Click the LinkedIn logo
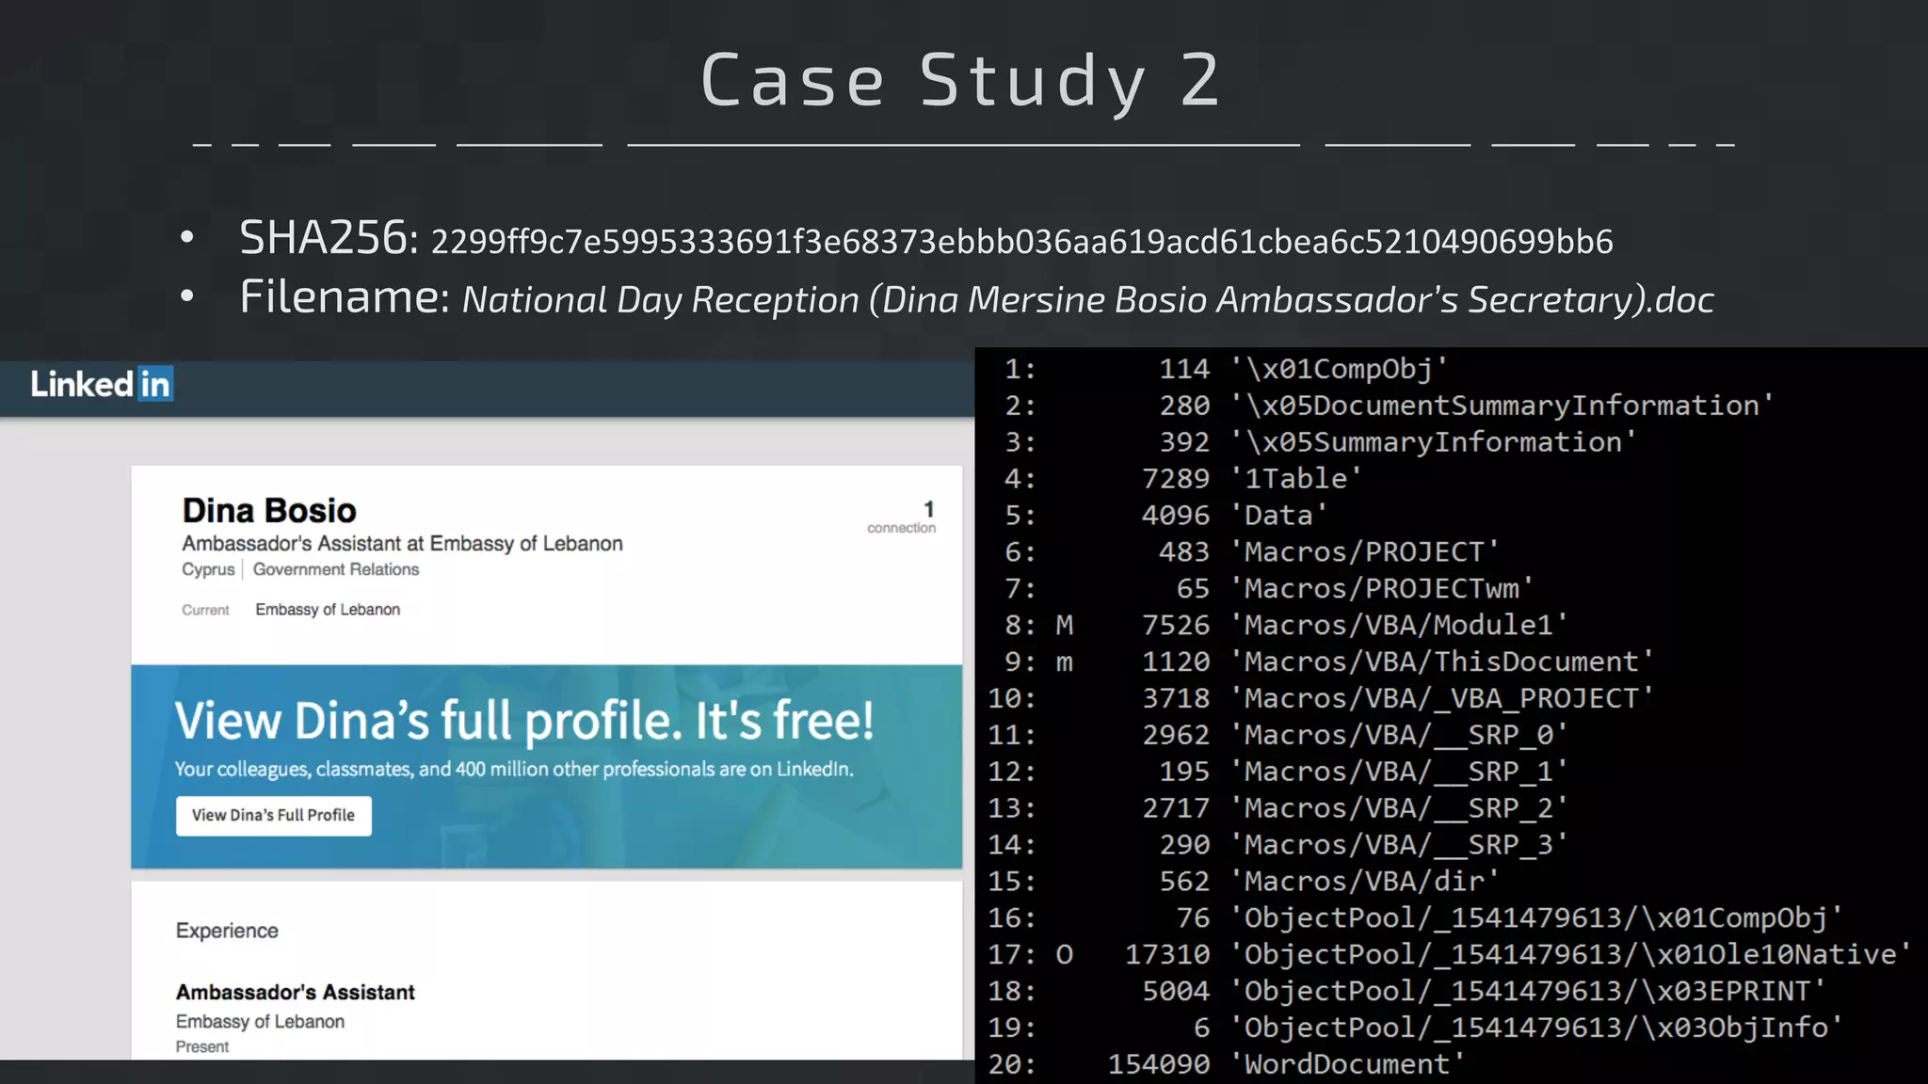This screenshot has height=1084, width=1928. coord(101,384)
